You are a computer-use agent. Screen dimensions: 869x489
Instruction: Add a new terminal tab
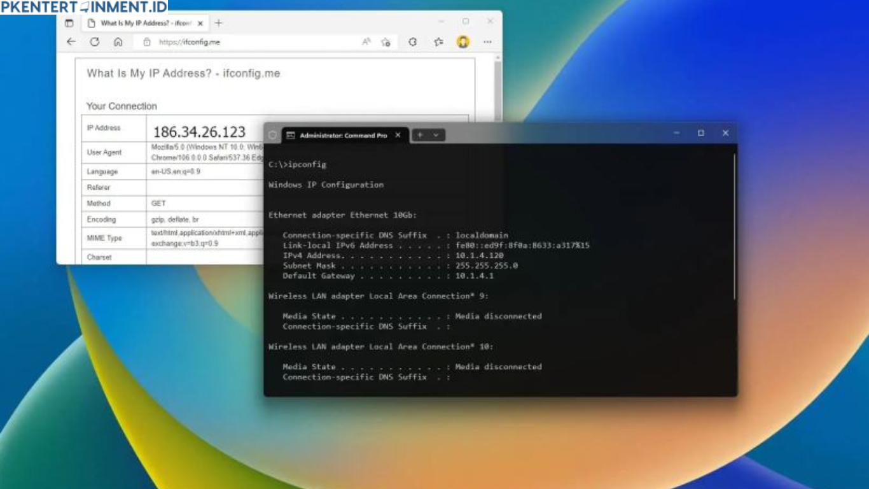coord(421,135)
